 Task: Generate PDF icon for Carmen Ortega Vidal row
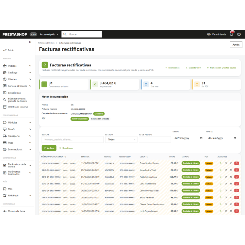220,191
